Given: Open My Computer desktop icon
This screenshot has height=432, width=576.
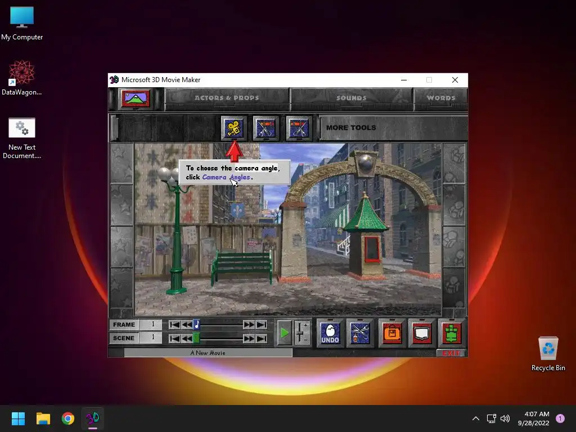Looking at the screenshot, I should click(x=22, y=24).
